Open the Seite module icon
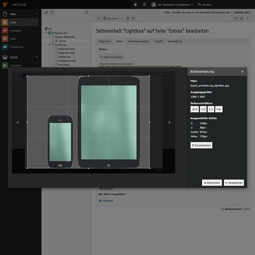The image size is (255, 255). tap(5, 22)
